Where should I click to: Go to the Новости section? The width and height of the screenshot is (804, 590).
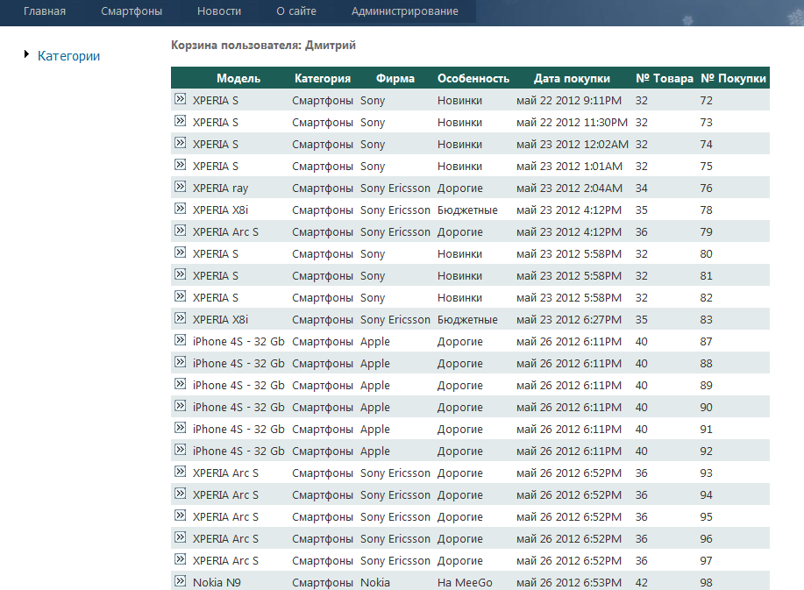click(219, 11)
